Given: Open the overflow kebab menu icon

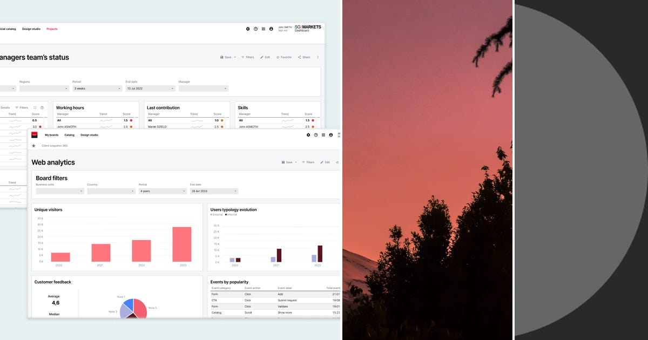Looking at the screenshot, I should pyautogui.click(x=318, y=57).
